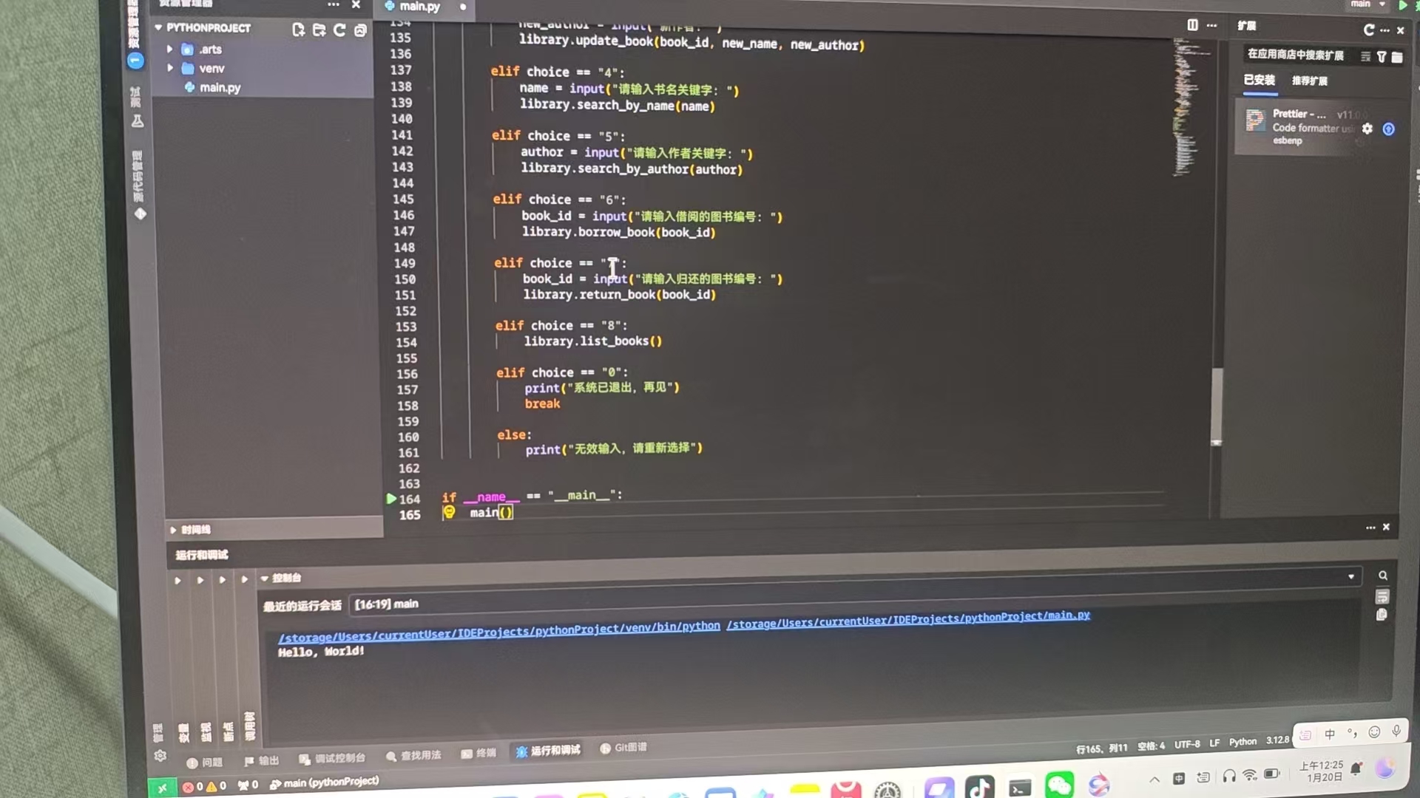Refresh the PYTHONPROJECT explorer tree

(339, 30)
